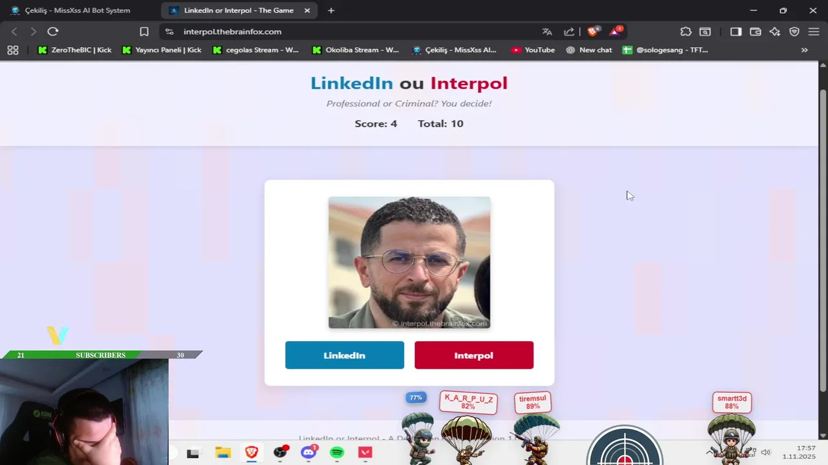Open the Okoliba Stream bookmark
Viewport: 828px width, 465px height.
[355, 50]
